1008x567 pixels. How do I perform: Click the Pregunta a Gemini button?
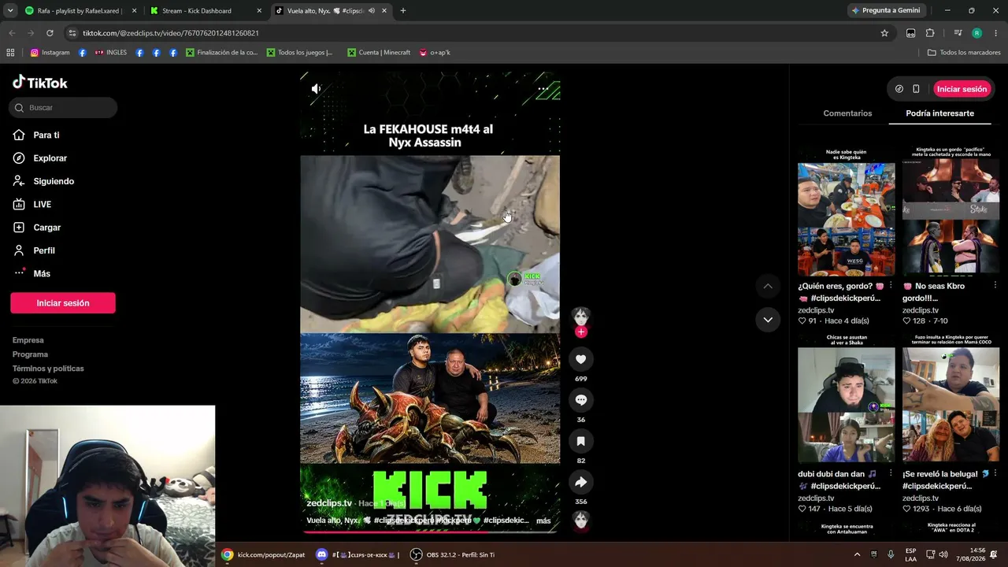pos(886,11)
